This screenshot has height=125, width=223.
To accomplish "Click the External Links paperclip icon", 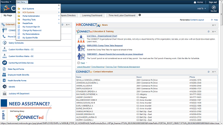I will pyautogui.click(x=3, y=25).
